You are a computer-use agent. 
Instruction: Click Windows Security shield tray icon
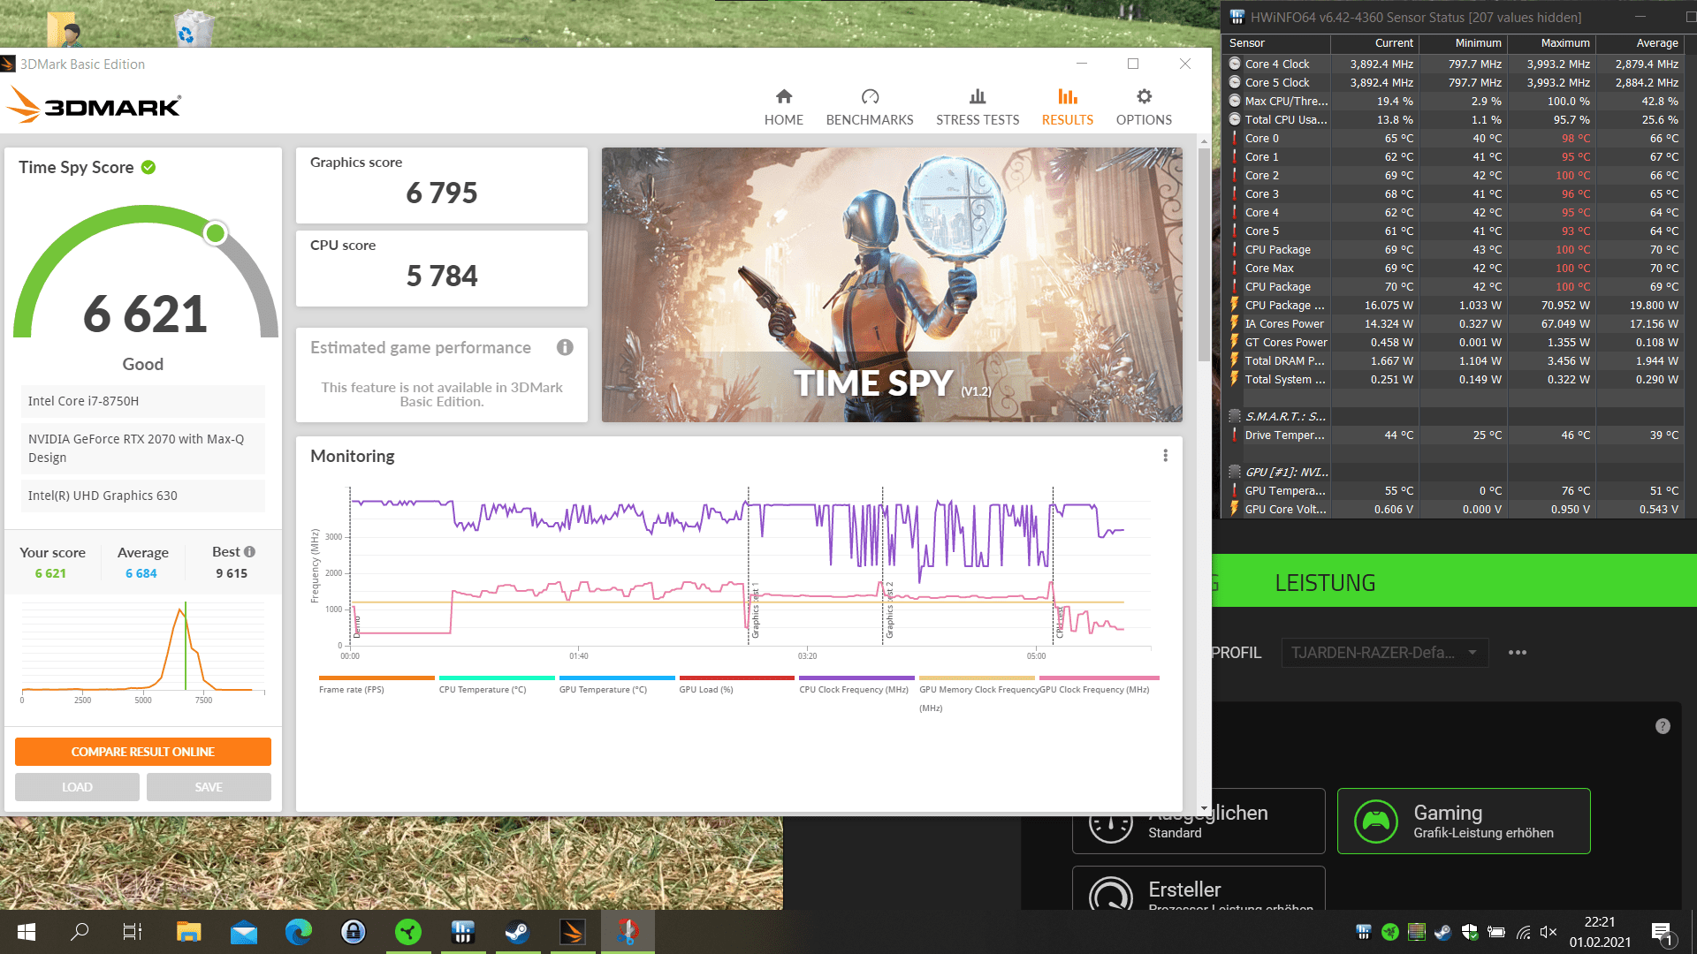pos(1470,932)
